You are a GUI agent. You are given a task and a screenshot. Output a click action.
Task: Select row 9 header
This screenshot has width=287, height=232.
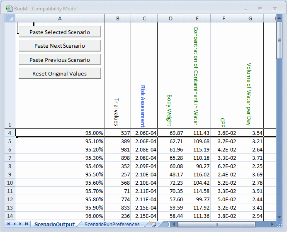point(10,174)
